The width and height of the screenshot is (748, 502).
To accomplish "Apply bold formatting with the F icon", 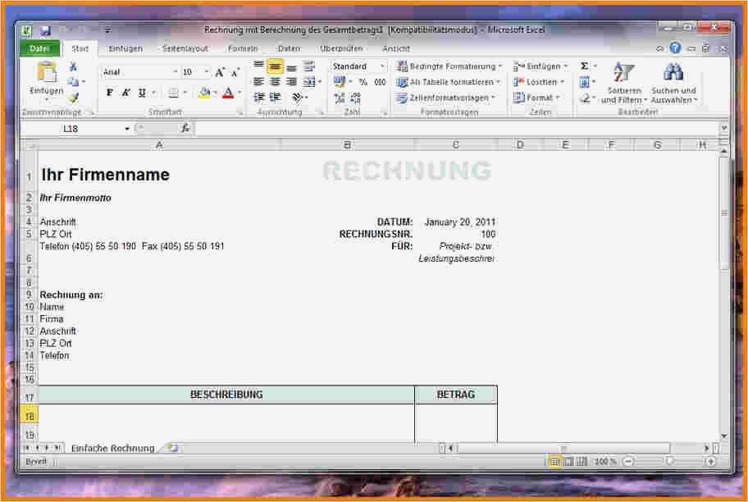I will coord(108,92).
